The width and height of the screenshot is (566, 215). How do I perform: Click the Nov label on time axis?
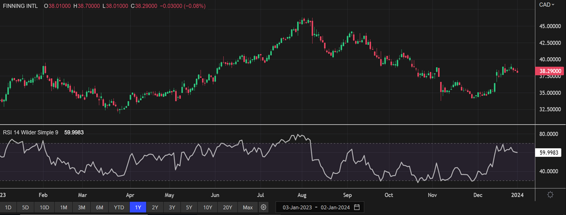pos(433,195)
